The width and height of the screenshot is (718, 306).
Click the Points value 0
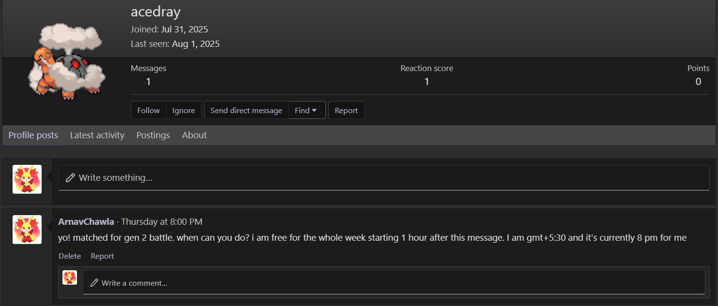[x=698, y=82]
